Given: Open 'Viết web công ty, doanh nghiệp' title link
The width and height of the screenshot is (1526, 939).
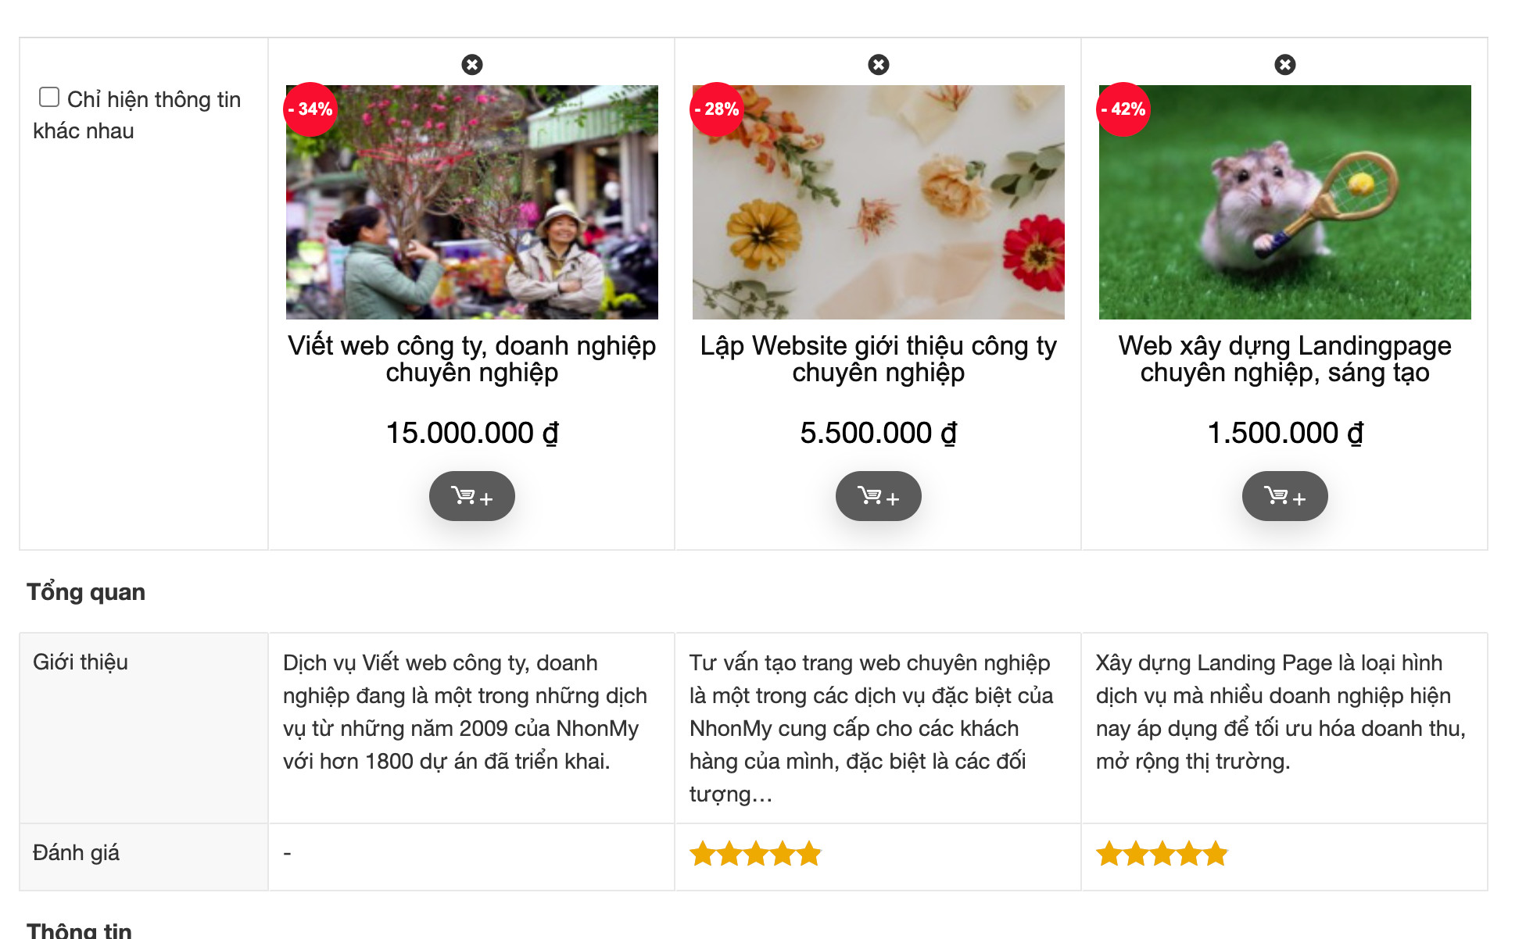Looking at the screenshot, I should pyautogui.click(x=472, y=359).
